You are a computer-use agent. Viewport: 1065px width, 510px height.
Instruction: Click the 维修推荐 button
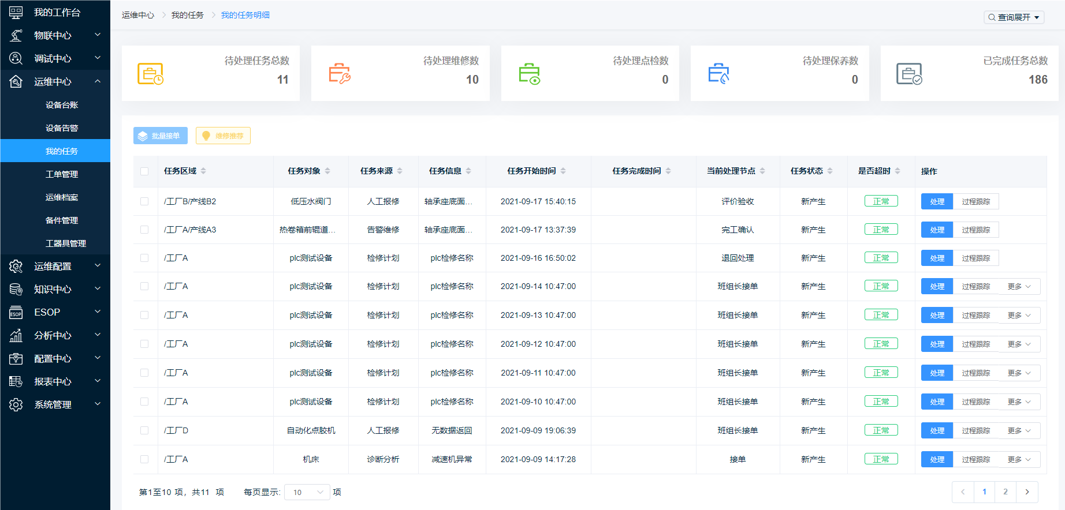coord(223,136)
